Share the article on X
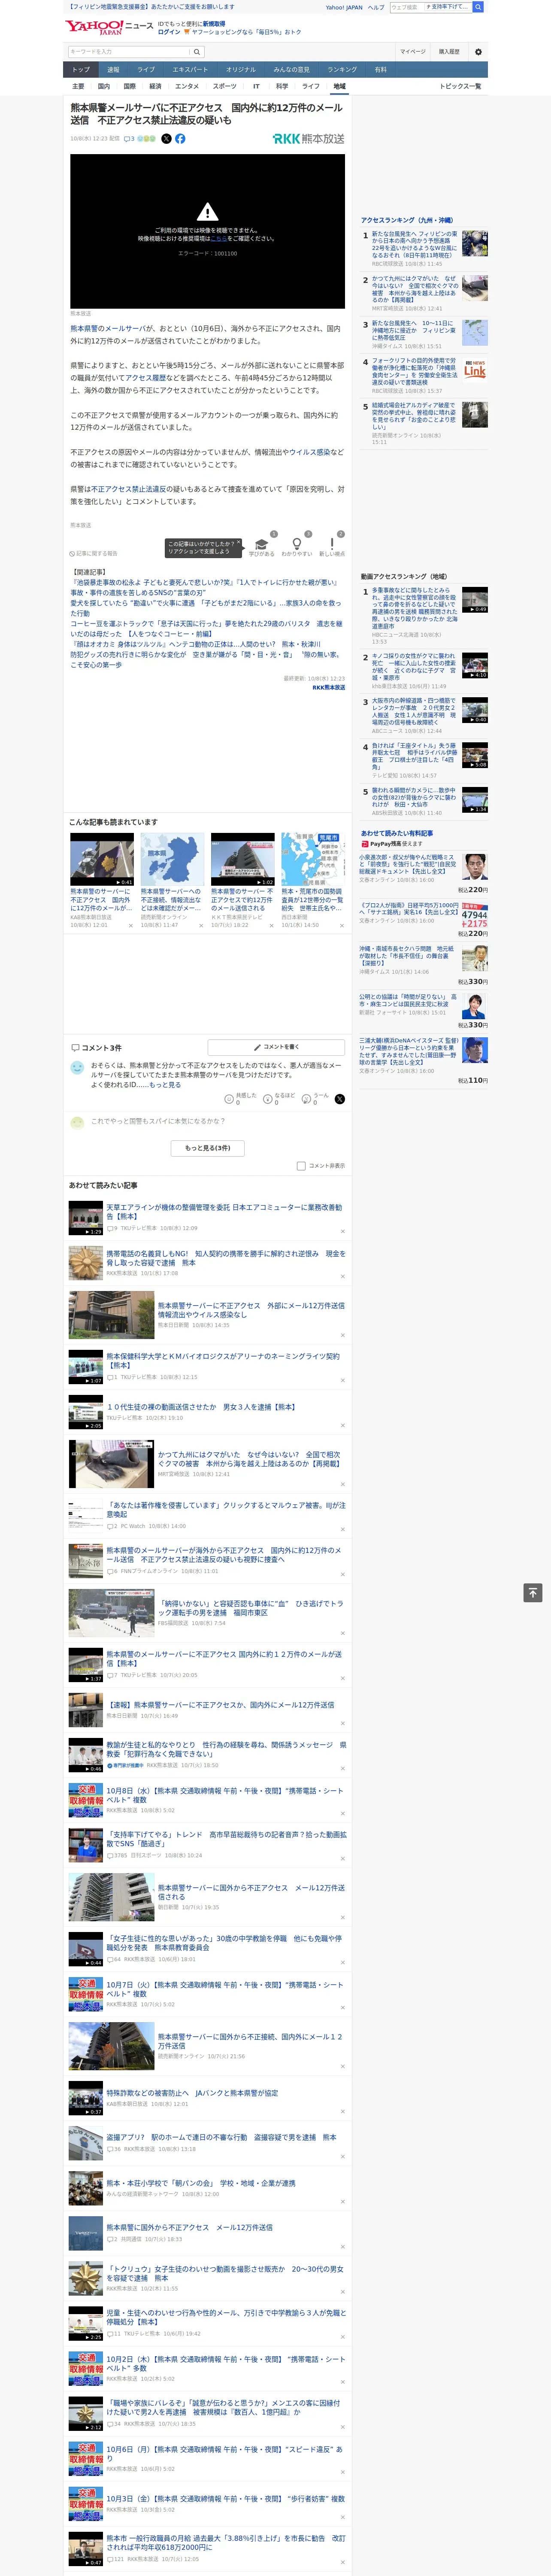Screen dimensions: 551x2576 point(166,139)
